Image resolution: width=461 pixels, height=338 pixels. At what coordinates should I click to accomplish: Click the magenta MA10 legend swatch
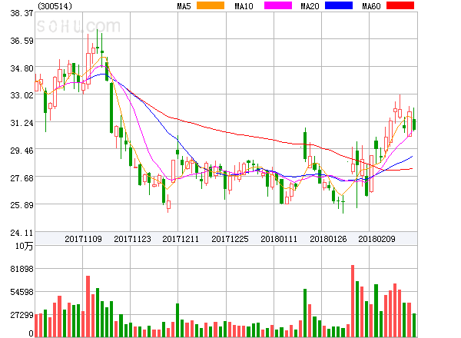pyautogui.click(x=278, y=5)
